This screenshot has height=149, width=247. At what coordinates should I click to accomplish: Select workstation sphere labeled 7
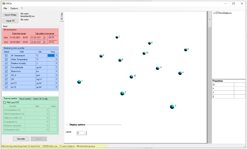point(117,37)
